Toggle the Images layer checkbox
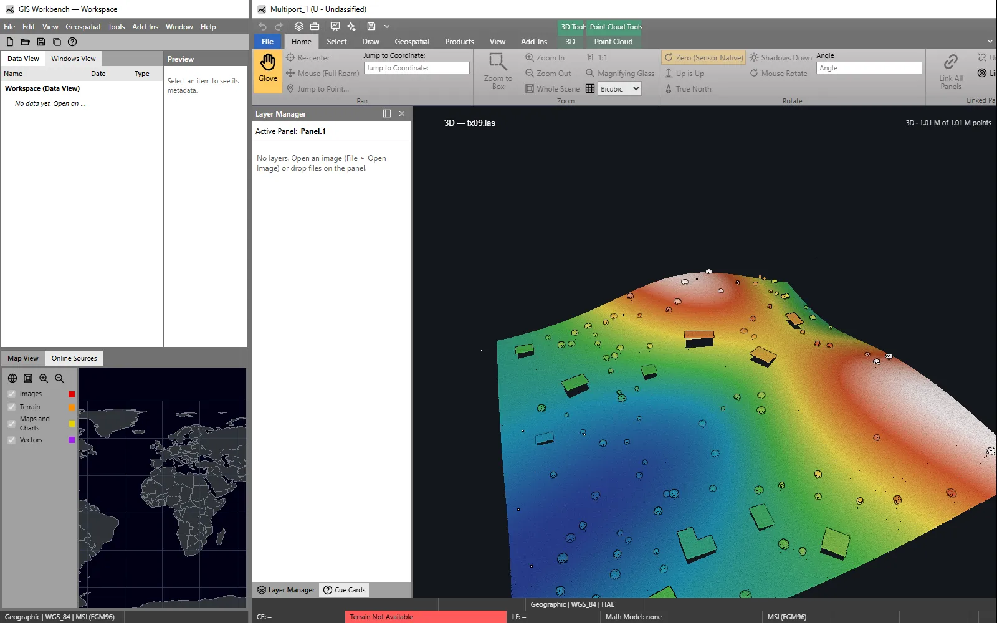 (12, 394)
